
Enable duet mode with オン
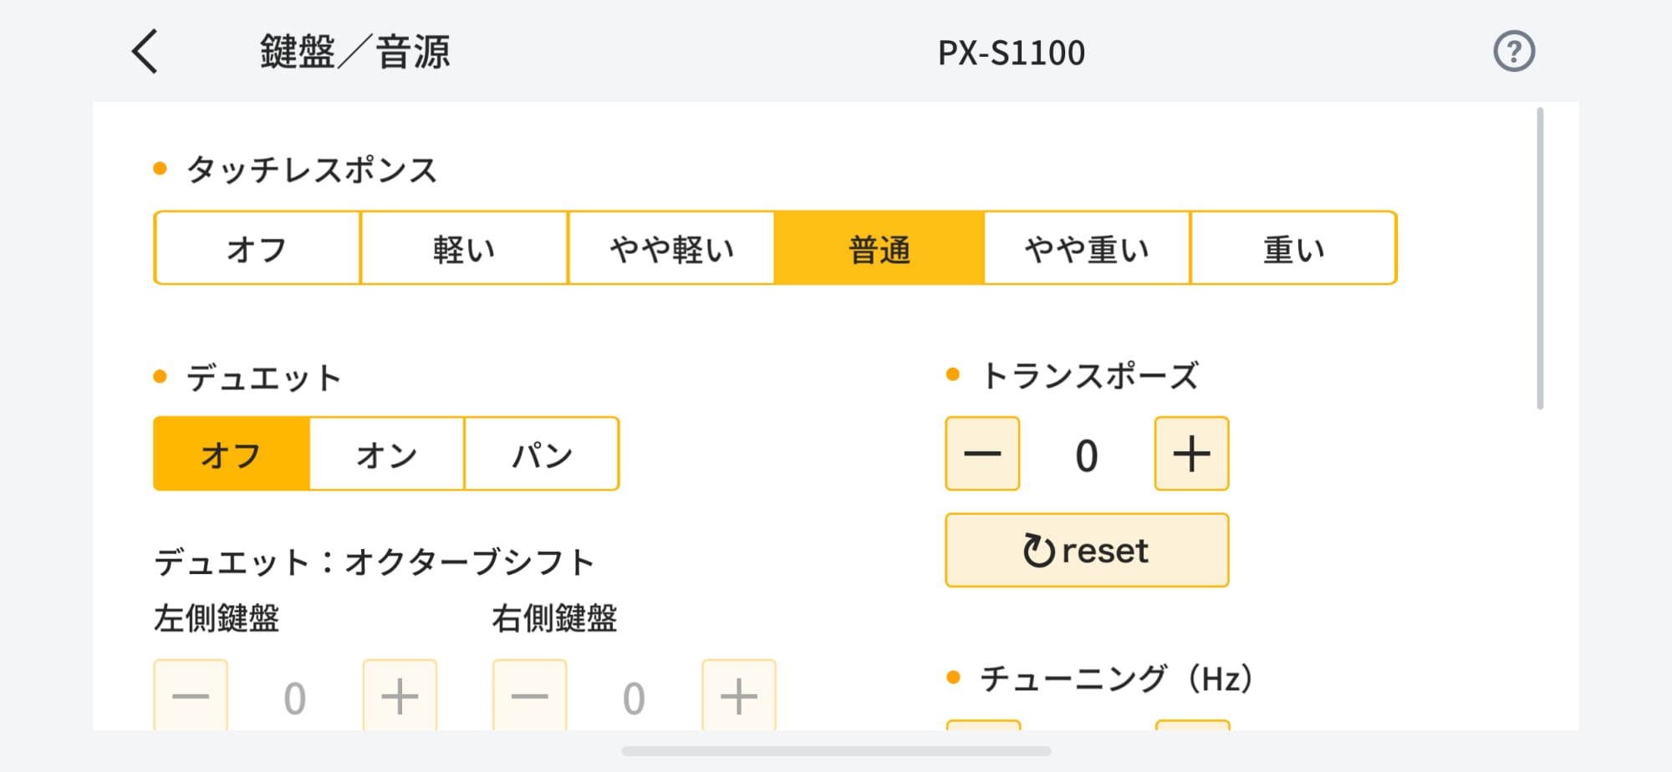click(386, 454)
